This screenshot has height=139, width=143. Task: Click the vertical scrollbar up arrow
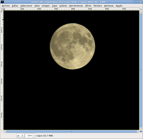click(141, 12)
